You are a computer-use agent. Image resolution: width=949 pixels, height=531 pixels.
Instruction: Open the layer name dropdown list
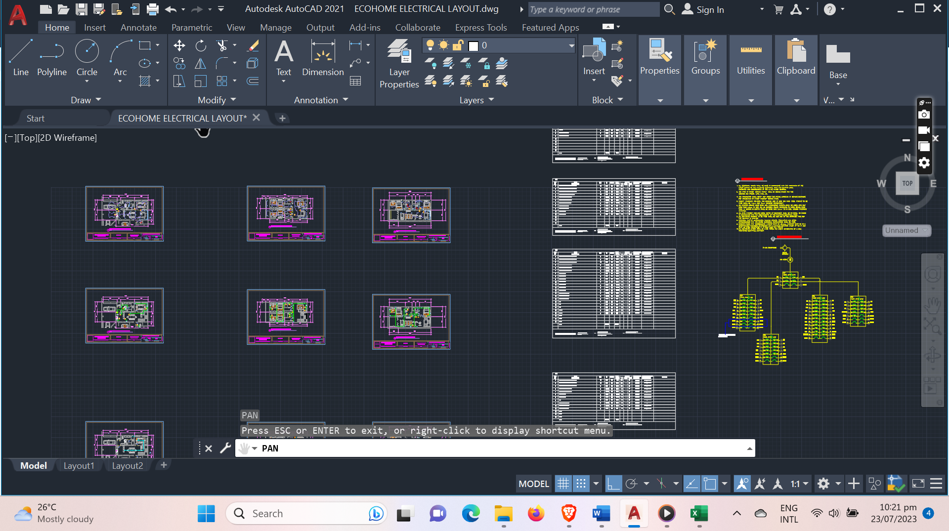point(571,45)
